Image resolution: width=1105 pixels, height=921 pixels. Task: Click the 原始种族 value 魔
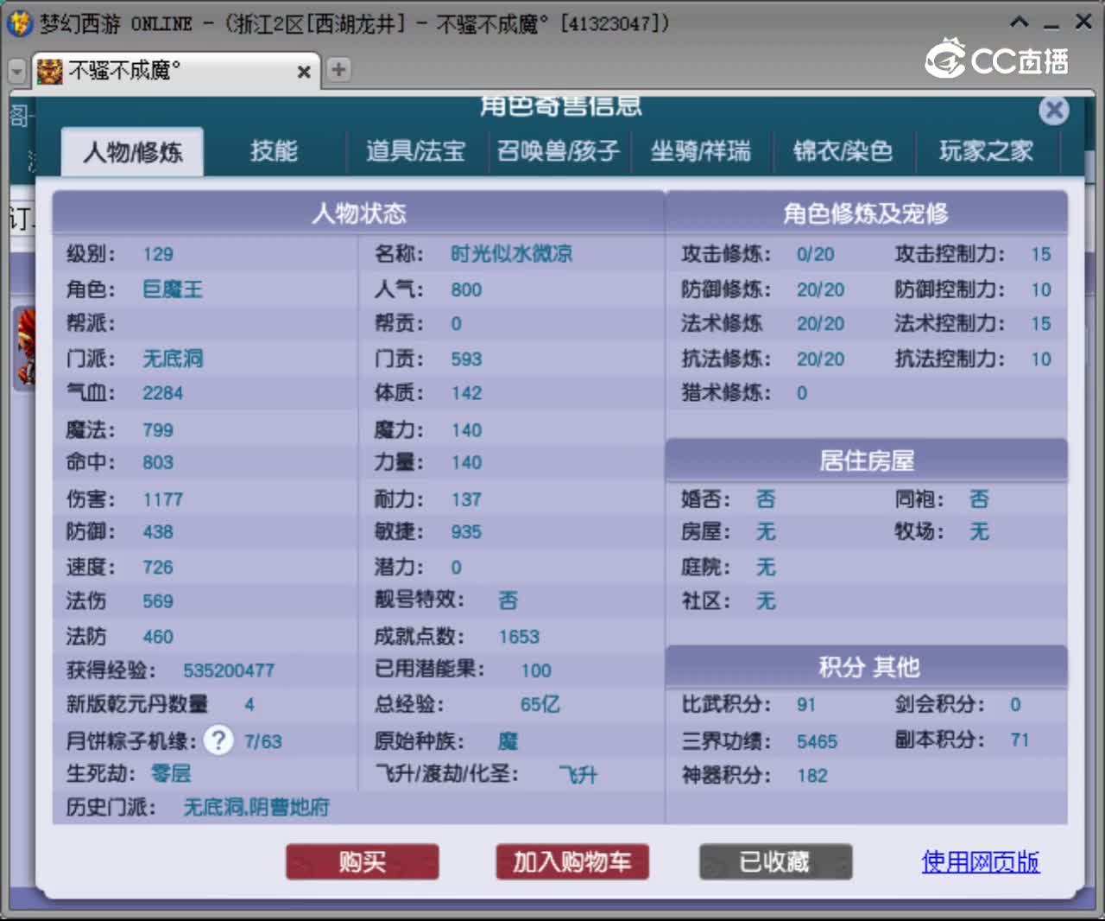(508, 741)
